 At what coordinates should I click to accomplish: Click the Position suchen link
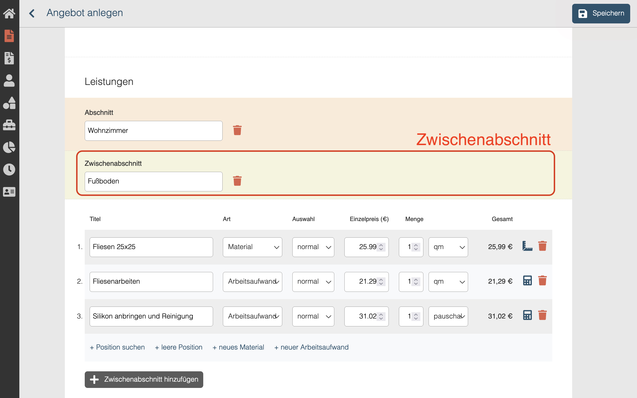click(x=117, y=347)
